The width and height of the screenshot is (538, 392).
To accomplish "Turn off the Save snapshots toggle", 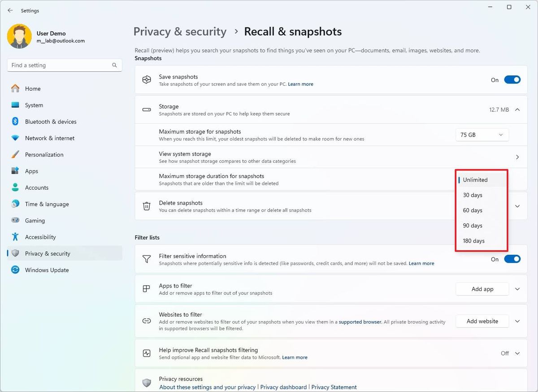I will 512,80.
